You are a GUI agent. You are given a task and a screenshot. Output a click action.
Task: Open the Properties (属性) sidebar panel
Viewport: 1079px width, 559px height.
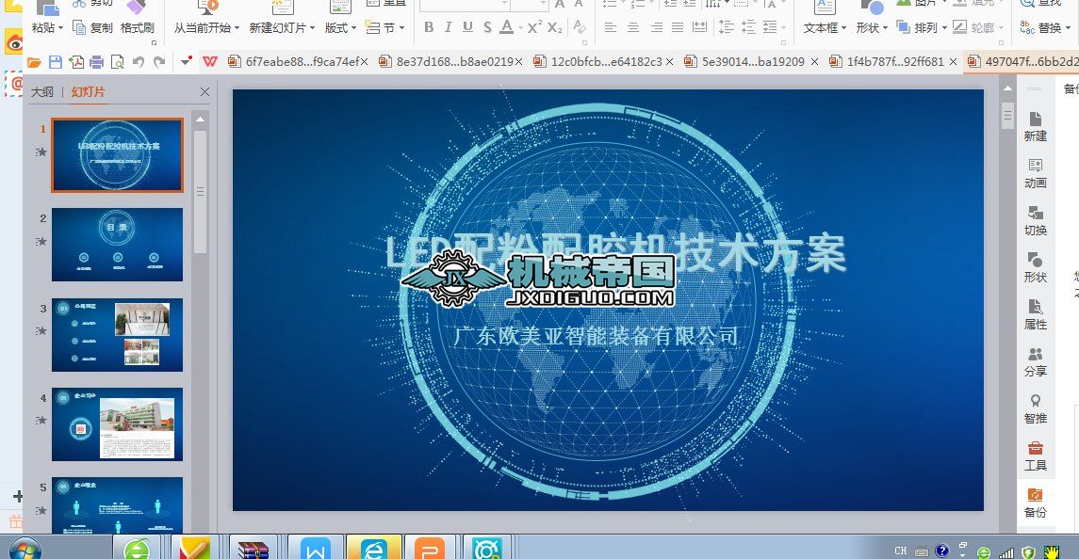[1035, 315]
